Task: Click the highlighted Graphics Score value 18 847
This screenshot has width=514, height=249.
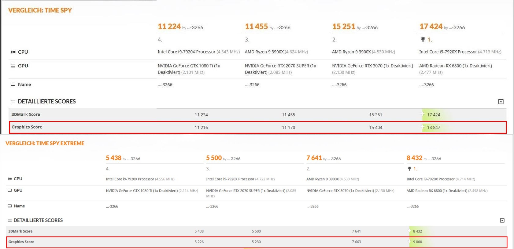Action: click(x=434, y=128)
